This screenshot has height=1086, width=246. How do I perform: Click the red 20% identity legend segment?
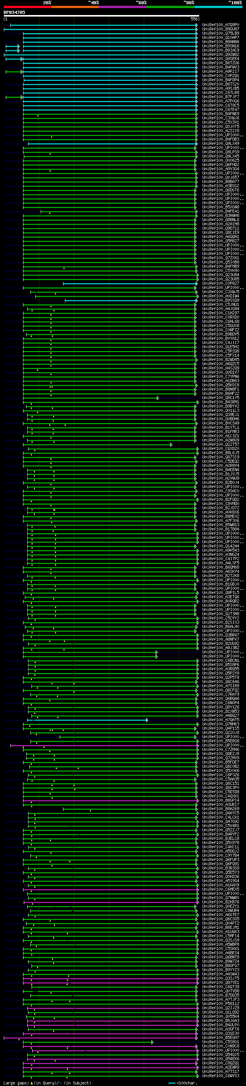click(27, 7)
